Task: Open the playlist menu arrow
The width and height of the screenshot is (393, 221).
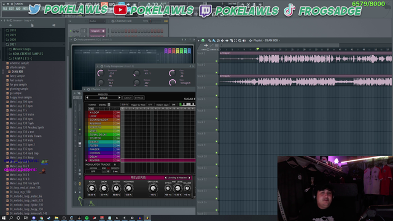Action: coord(199,41)
